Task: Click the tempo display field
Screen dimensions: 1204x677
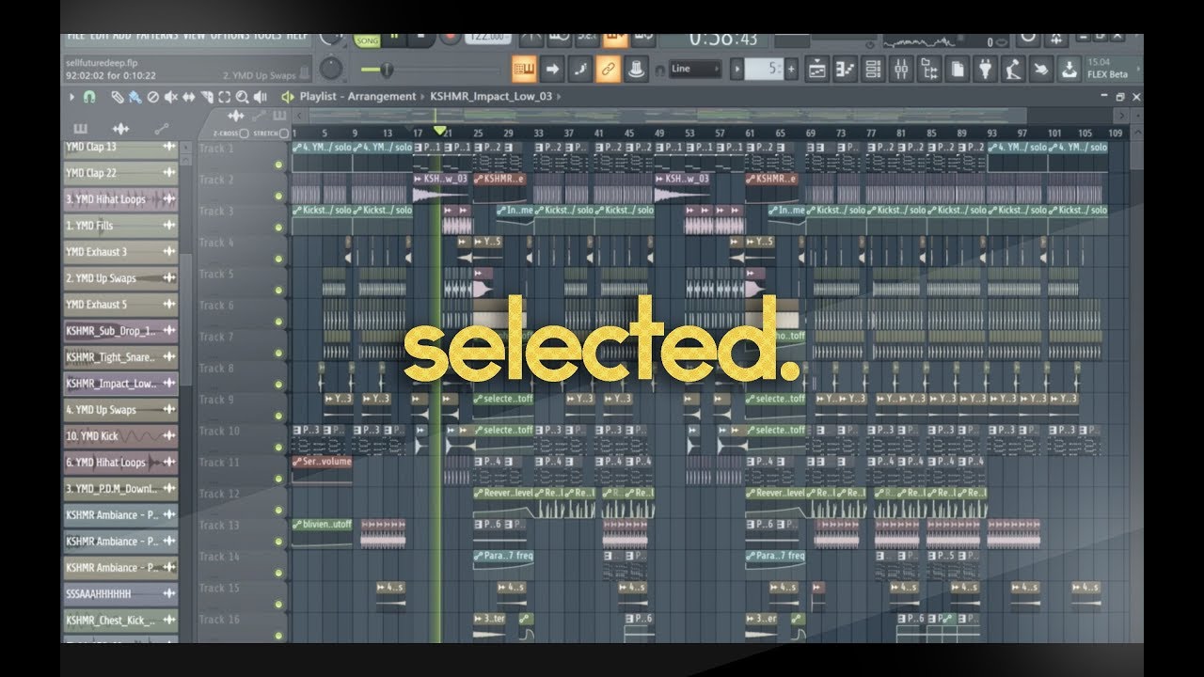Action: (487, 38)
